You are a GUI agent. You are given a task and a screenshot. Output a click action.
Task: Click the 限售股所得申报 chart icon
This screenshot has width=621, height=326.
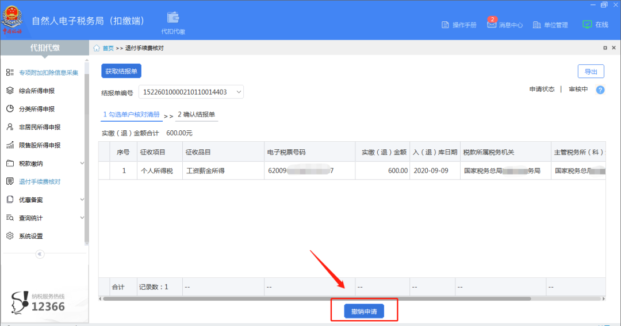(10, 145)
